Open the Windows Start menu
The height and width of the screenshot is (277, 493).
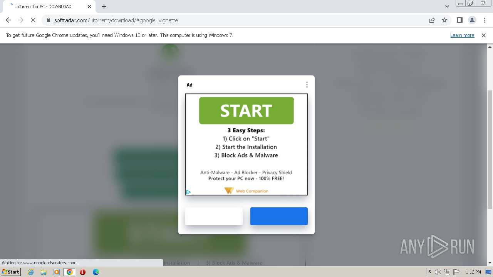(10, 272)
